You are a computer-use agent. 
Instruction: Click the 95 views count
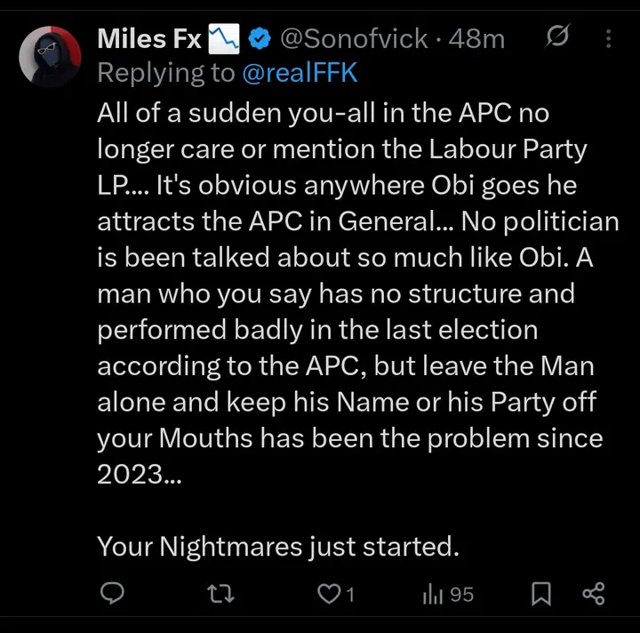tap(461, 594)
